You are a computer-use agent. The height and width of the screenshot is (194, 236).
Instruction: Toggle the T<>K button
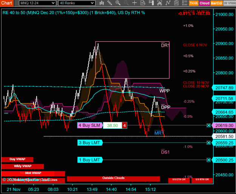(x=194, y=3)
